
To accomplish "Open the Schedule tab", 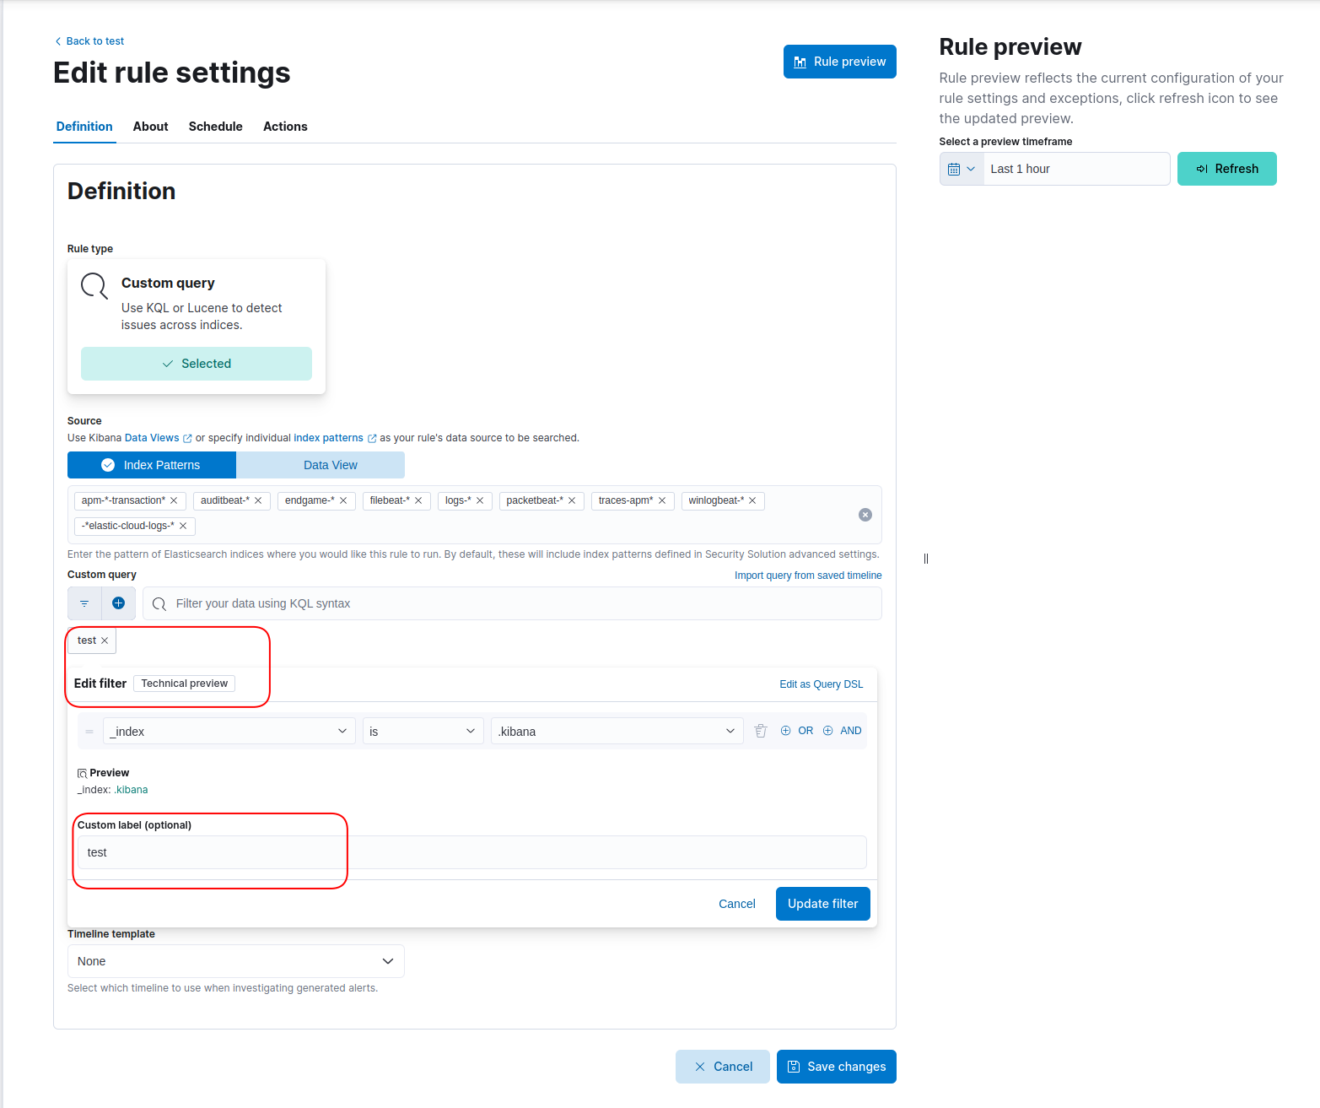I will click(215, 127).
